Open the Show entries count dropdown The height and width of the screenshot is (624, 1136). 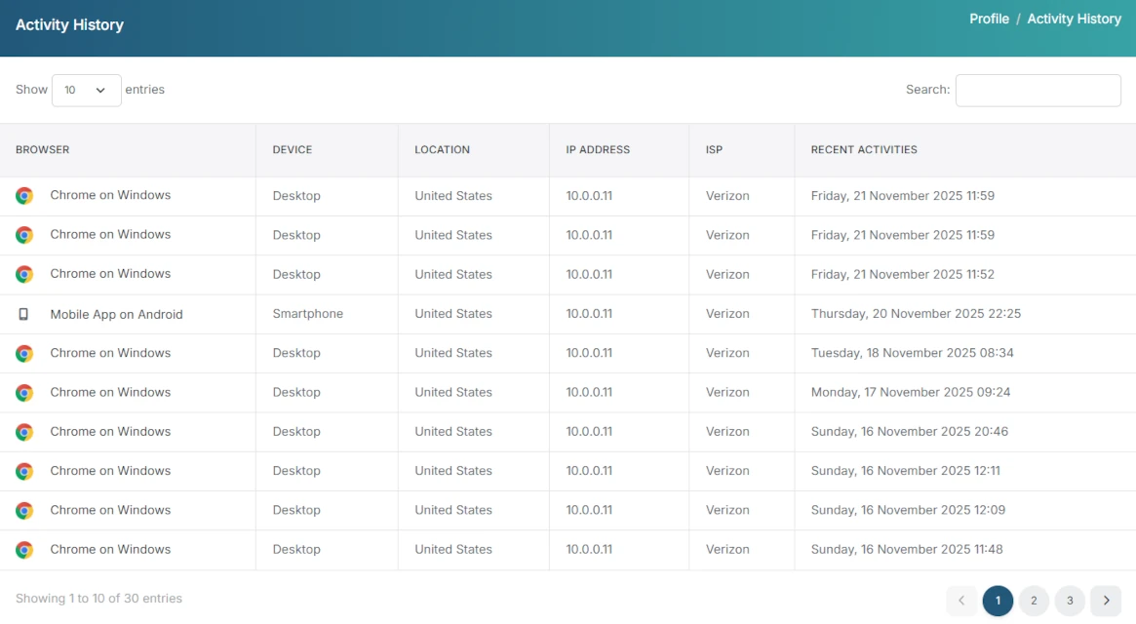pyautogui.click(x=86, y=90)
